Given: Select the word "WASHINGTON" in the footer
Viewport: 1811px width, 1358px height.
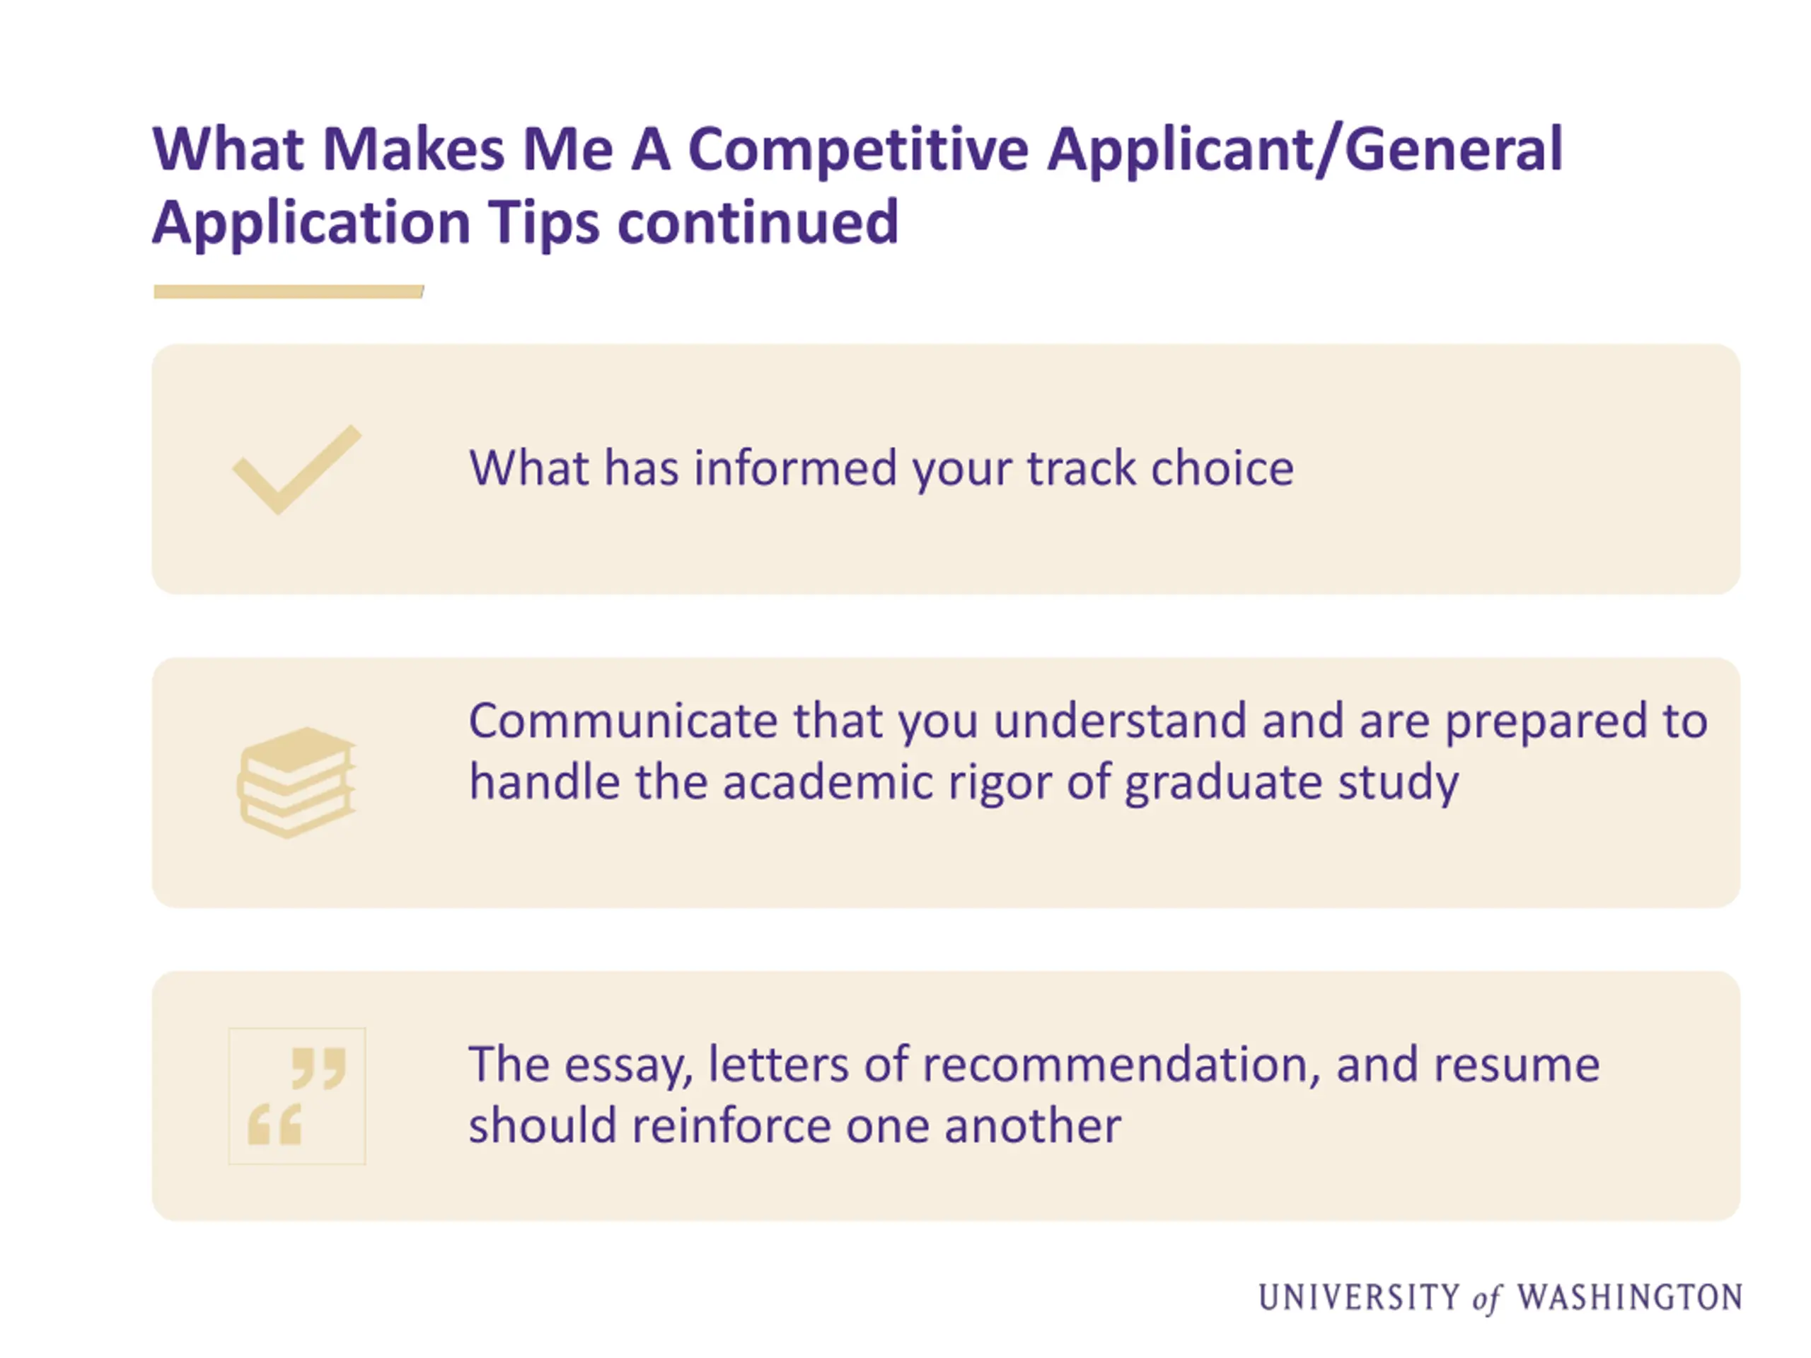Looking at the screenshot, I should pos(1629,1297).
